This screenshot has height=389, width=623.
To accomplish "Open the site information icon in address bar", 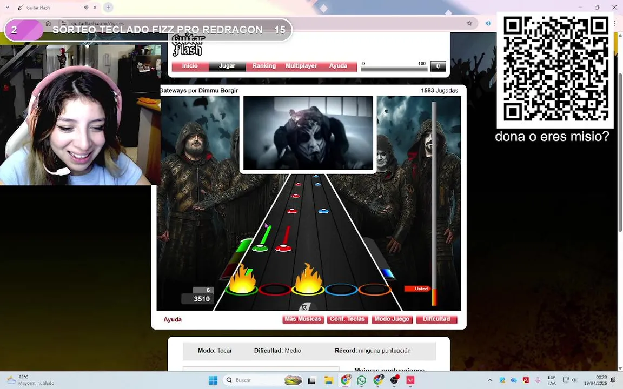I will point(64,23).
